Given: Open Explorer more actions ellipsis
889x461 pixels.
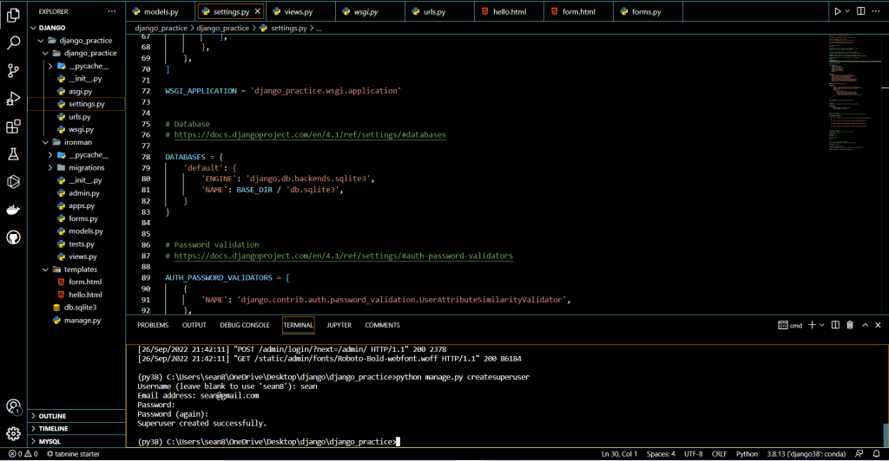Looking at the screenshot, I should coord(112,11).
